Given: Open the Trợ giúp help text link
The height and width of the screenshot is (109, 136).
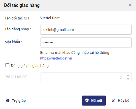Looking at the screenshot, I should pos(19,101).
